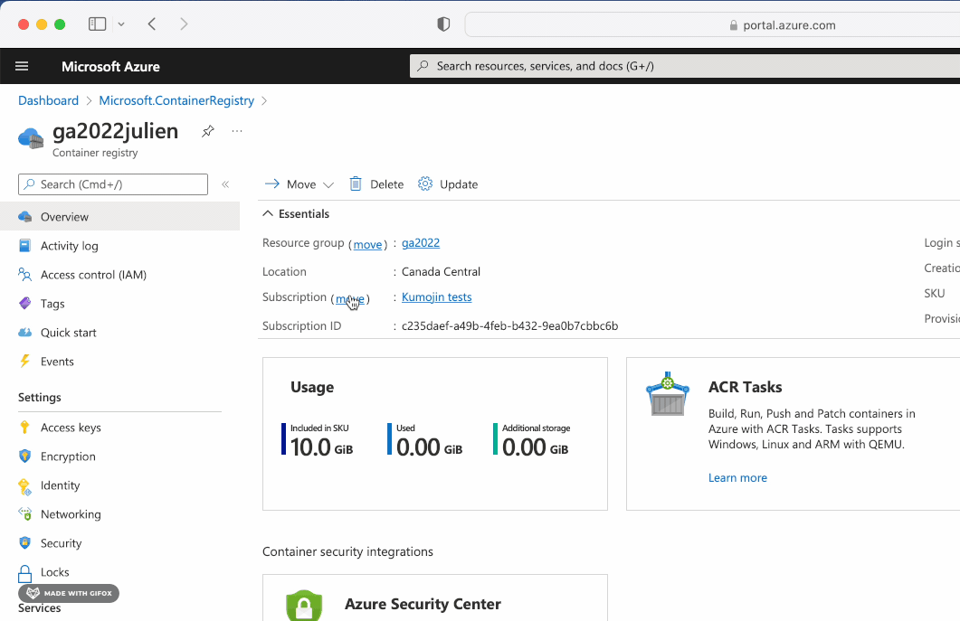The image size is (960, 621).
Task: Click Learn more under ACR Tasks
Action: coord(737,478)
